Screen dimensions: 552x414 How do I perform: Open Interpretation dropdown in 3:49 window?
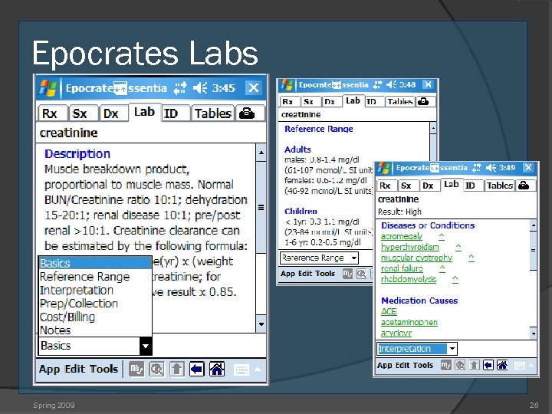pyautogui.click(x=417, y=349)
